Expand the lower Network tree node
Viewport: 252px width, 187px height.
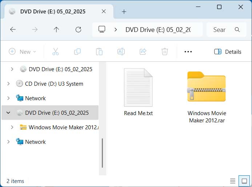coord(8,142)
